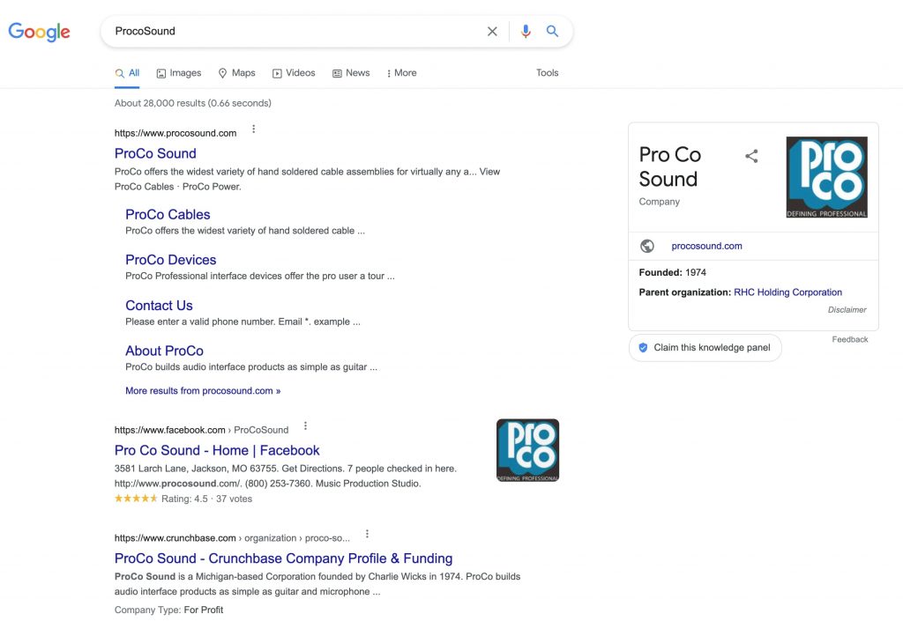Open the ProCo Devices sitelink
Screen dimensions: 903x636
click(x=170, y=260)
